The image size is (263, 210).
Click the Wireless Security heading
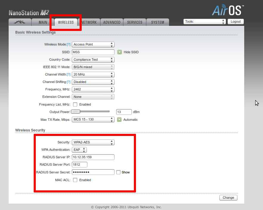point(30,130)
